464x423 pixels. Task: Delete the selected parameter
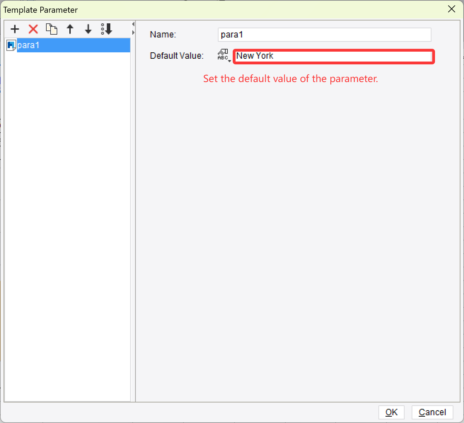click(x=33, y=29)
